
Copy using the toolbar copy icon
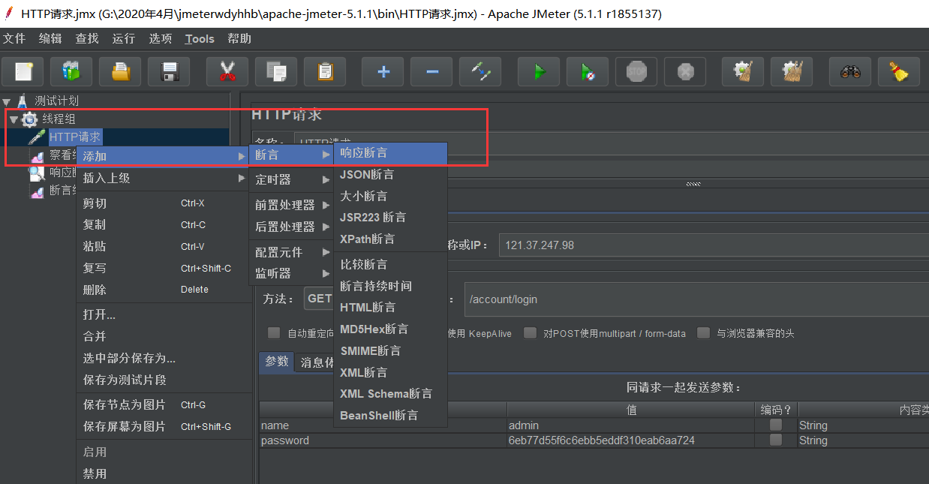coord(276,72)
